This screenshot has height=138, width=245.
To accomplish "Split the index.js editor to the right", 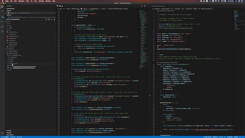I will click(x=145, y=6).
